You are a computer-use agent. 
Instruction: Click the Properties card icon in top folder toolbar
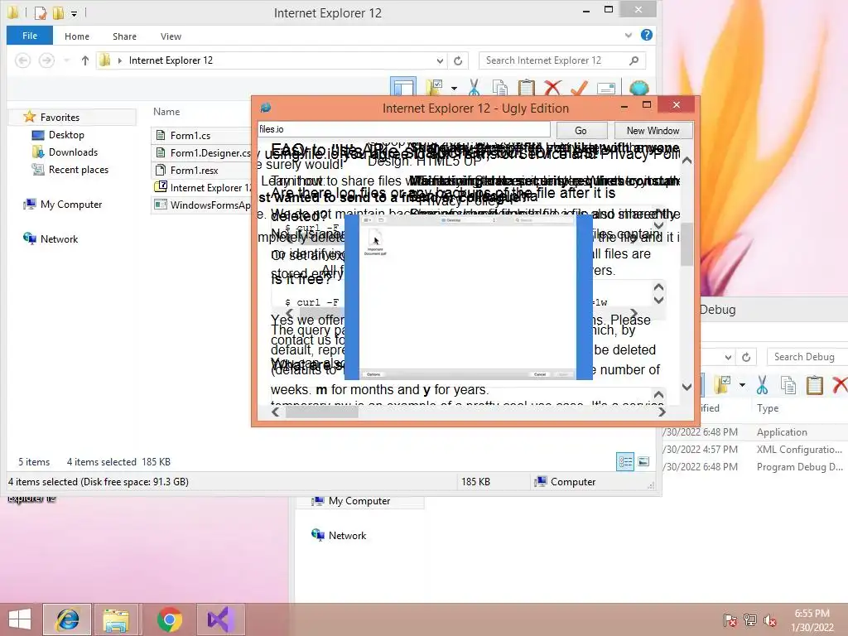click(605, 88)
